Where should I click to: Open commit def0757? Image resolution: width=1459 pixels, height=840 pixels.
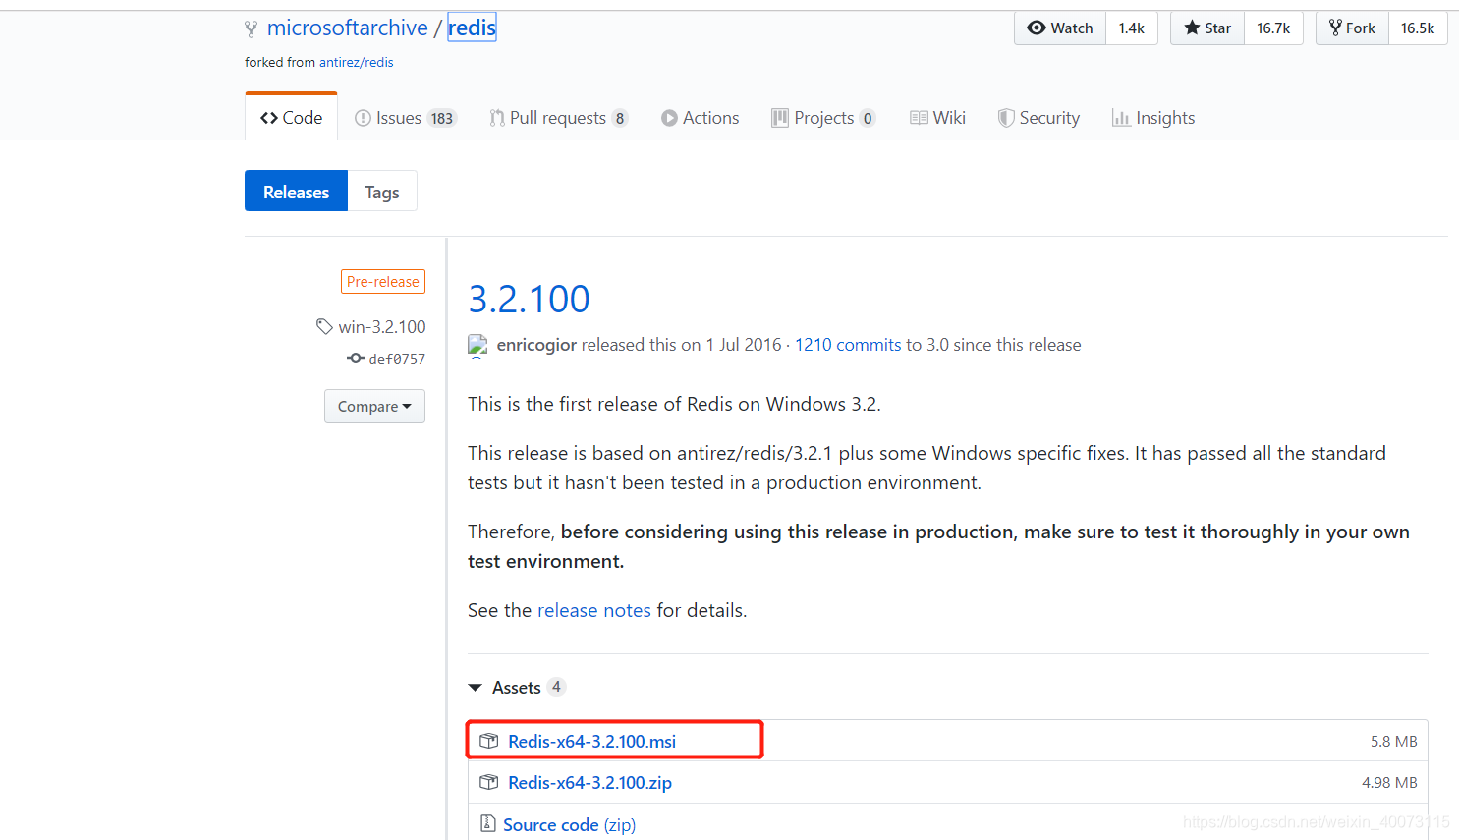(397, 359)
